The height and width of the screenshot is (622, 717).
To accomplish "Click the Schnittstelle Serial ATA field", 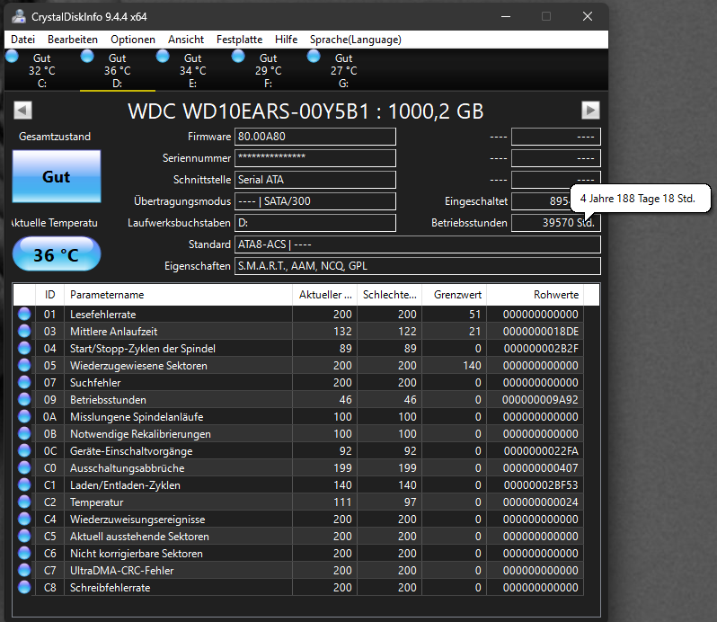I will coord(315,180).
